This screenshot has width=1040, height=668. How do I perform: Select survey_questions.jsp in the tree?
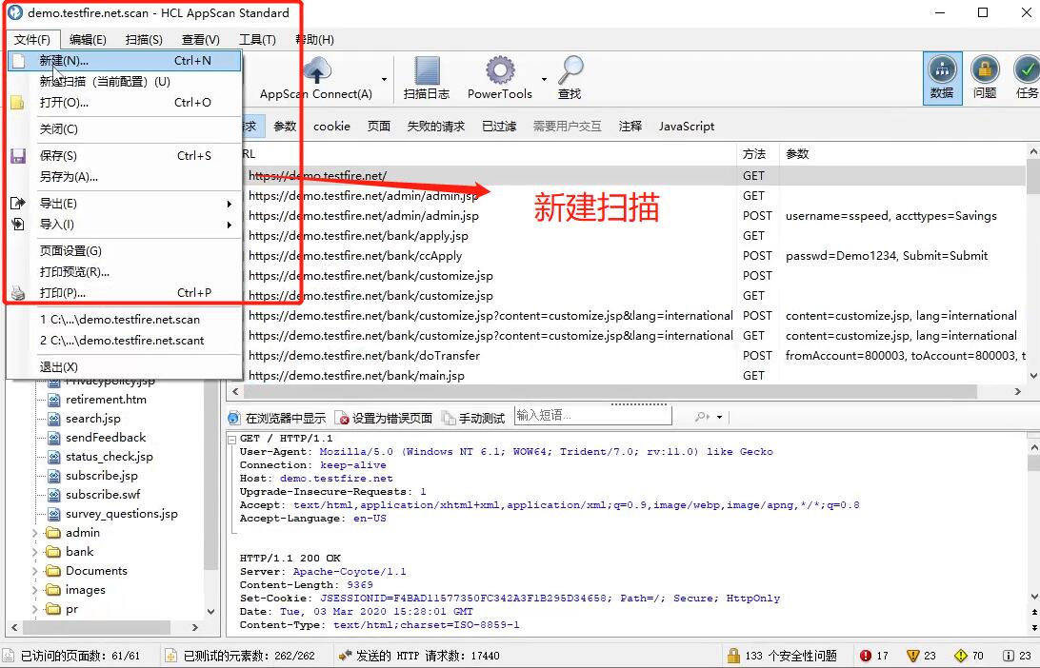pyautogui.click(x=121, y=514)
